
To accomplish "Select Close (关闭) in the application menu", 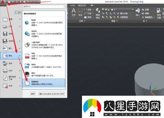I will click(x=11, y=86).
